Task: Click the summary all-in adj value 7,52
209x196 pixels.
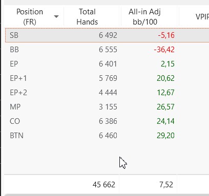Action: pos(166,185)
